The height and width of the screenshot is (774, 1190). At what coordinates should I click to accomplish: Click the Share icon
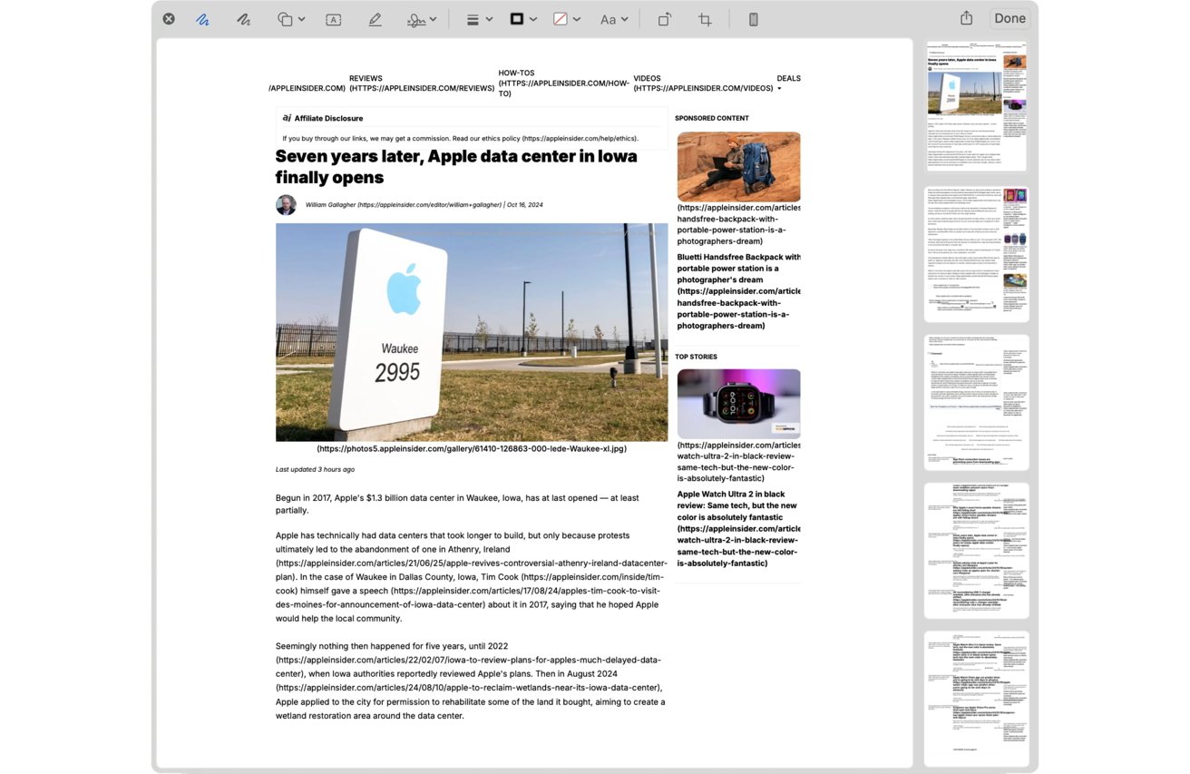(x=966, y=18)
